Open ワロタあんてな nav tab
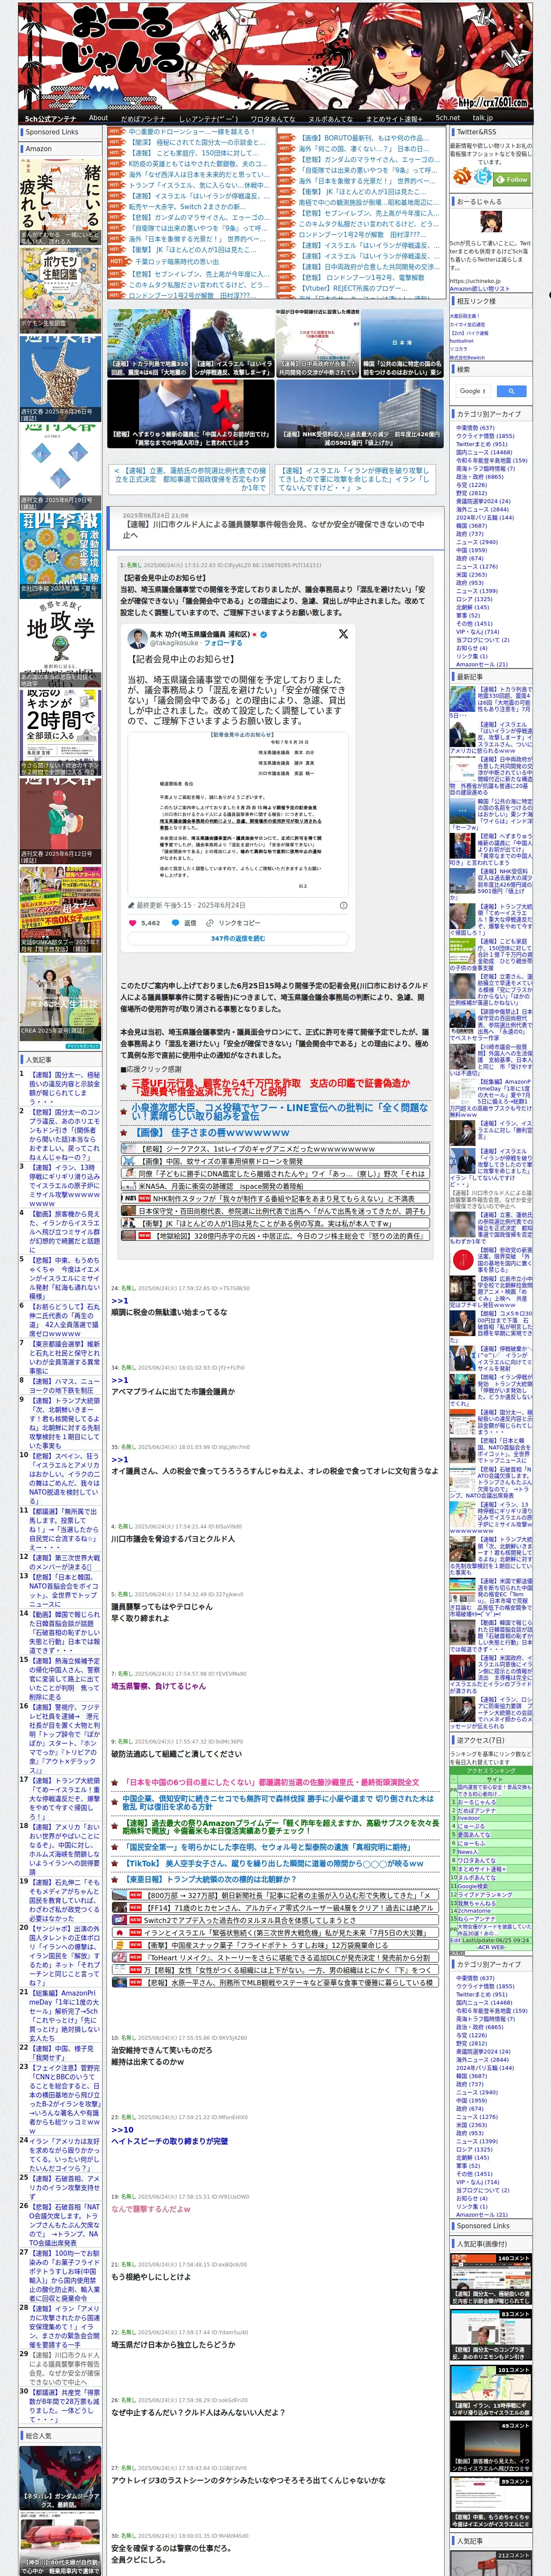This screenshot has height=2576, width=551. (273, 118)
